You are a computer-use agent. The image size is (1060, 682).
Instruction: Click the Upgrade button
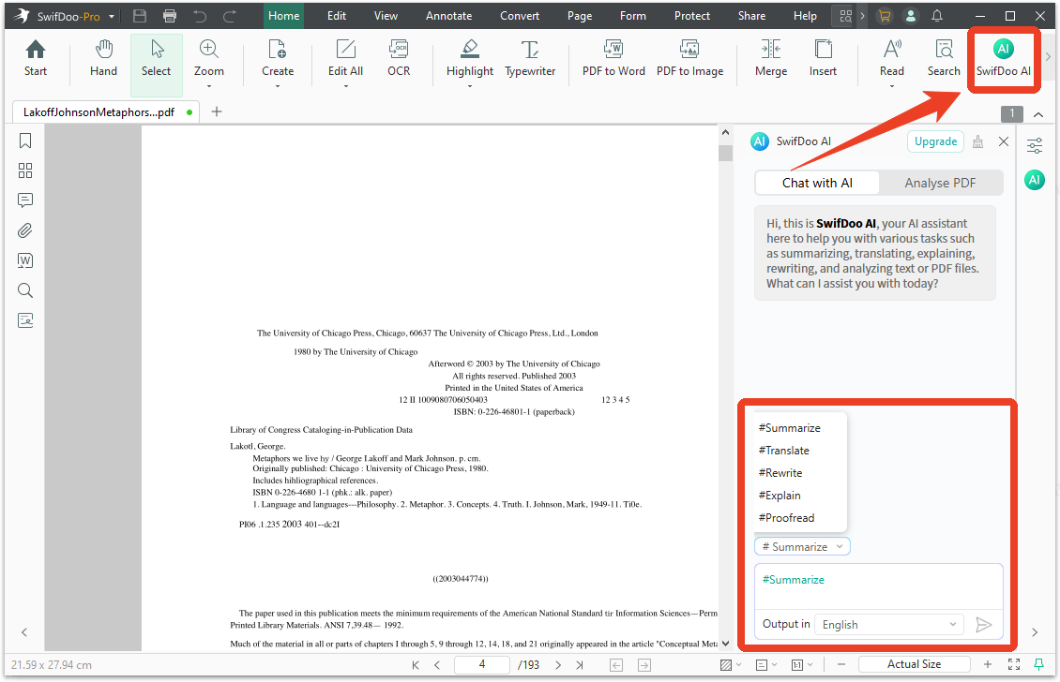[935, 141]
